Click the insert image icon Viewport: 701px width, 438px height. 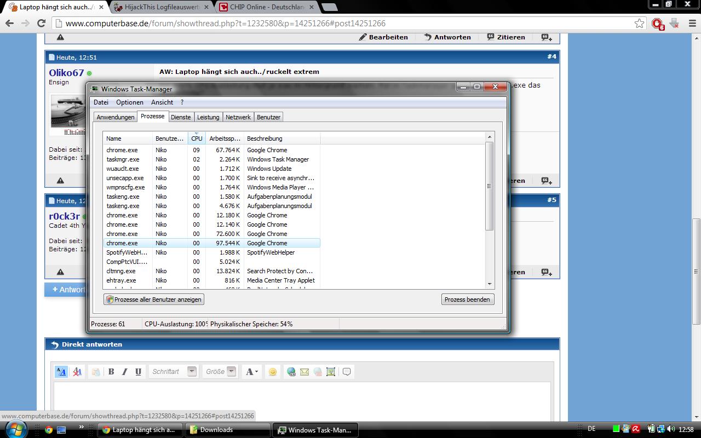point(331,372)
